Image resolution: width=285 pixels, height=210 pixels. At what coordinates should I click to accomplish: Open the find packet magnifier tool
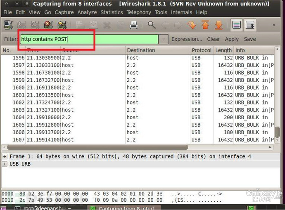152,25
